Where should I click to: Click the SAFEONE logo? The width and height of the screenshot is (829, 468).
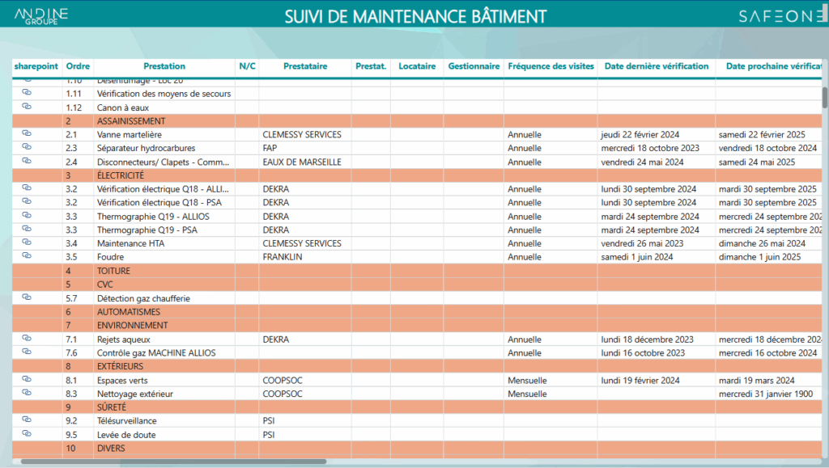[x=783, y=16]
